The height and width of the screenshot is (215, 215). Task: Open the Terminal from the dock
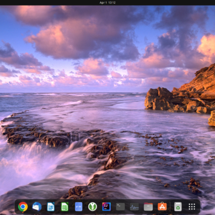click(120, 207)
